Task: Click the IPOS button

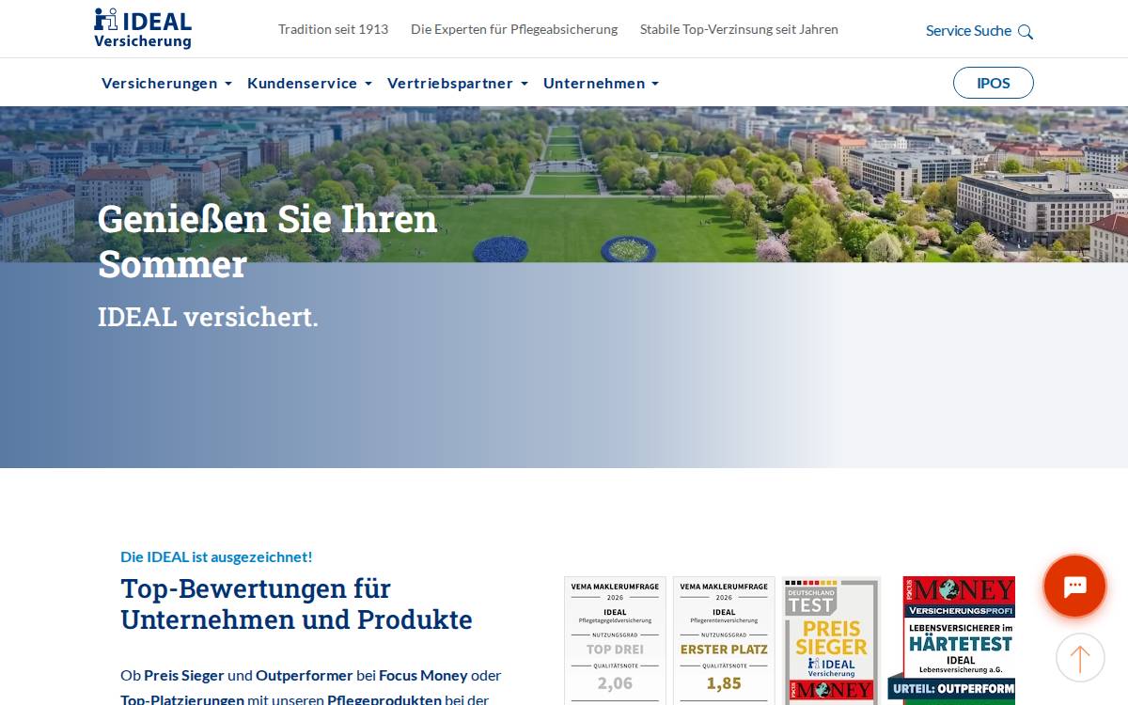Action: click(994, 83)
